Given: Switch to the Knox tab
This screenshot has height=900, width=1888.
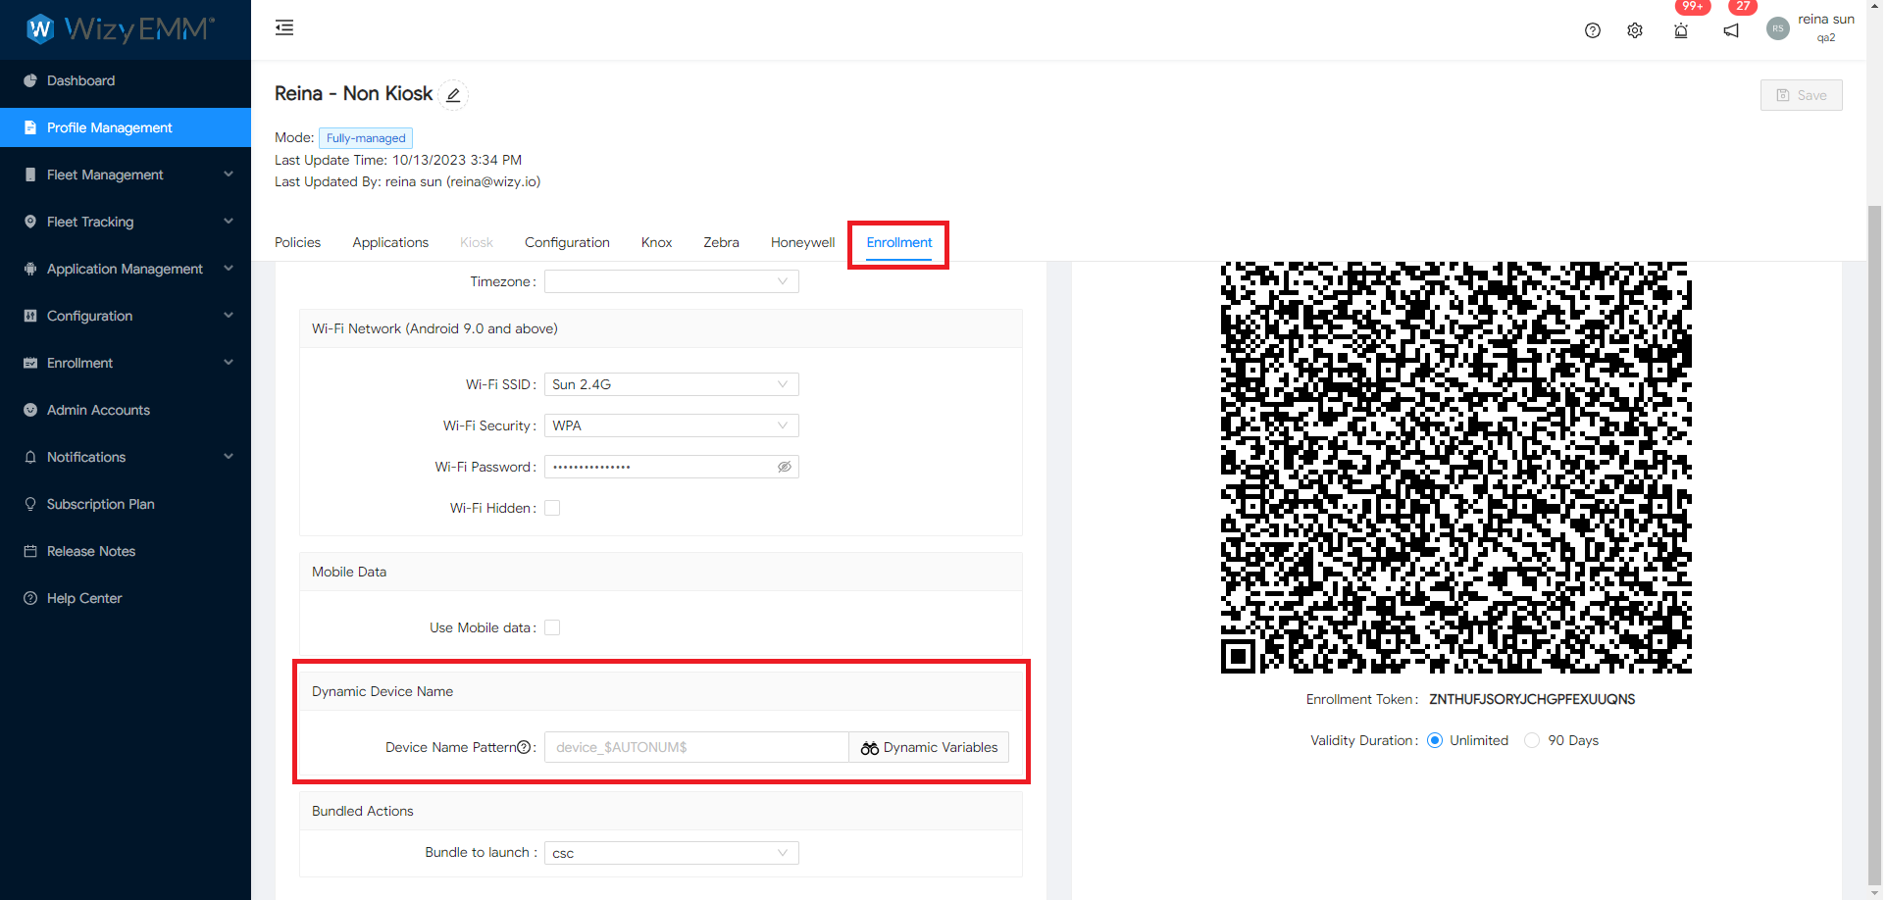Looking at the screenshot, I should point(656,242).
